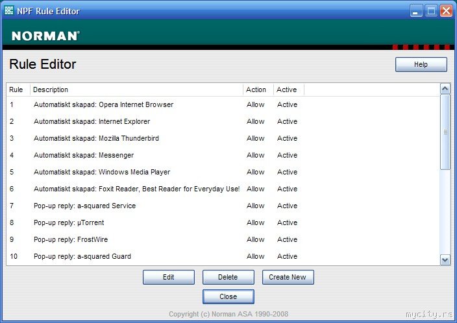Sort by the Action column header
The height and width of the screenshot is (323, 457).
pos(258,90)
